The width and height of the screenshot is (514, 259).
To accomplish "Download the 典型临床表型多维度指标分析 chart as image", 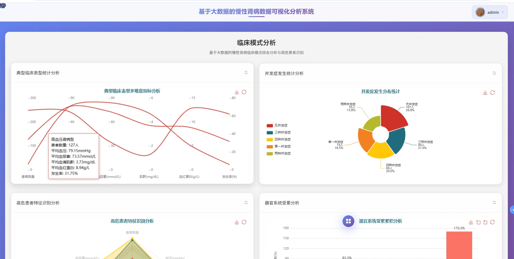I will 237,92.
